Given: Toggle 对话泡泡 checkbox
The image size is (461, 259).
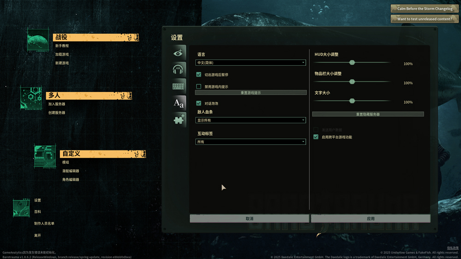Looking at the screenshot, I should 199,103.
